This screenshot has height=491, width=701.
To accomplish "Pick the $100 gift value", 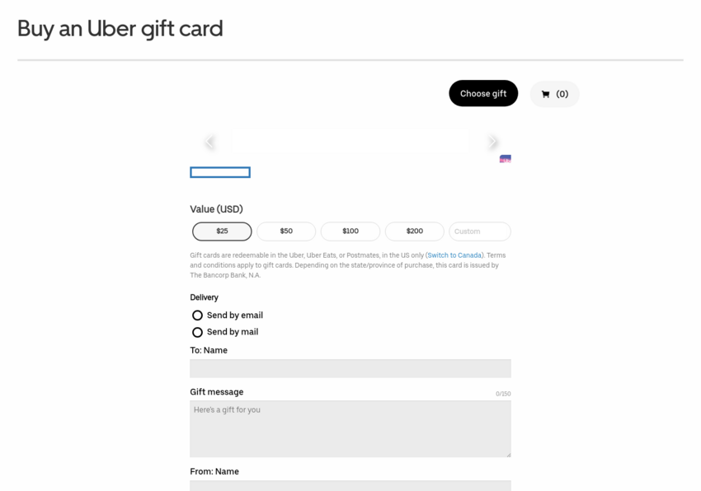I will (x=350, y=231).
